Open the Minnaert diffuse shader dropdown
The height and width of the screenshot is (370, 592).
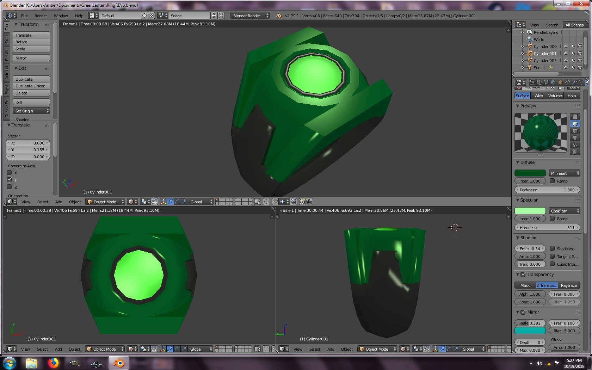point(565,173)
